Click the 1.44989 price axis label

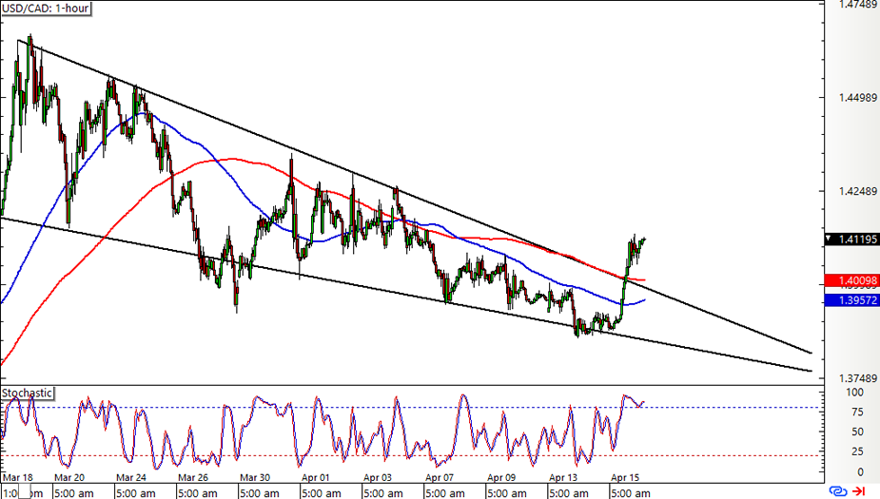(857, 98)
